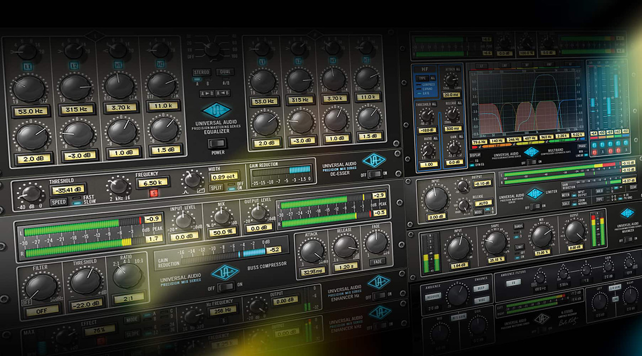Click the TYPE button in the Multiband HF panel

point(423,78)
